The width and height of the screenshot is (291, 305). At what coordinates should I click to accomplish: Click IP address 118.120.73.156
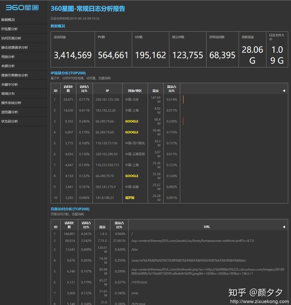pos(106,143)
